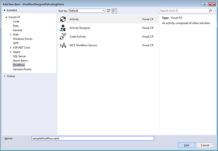The image size is (218, 151).
Task: Switch to medium icons list view
Action: click(114, 11)
